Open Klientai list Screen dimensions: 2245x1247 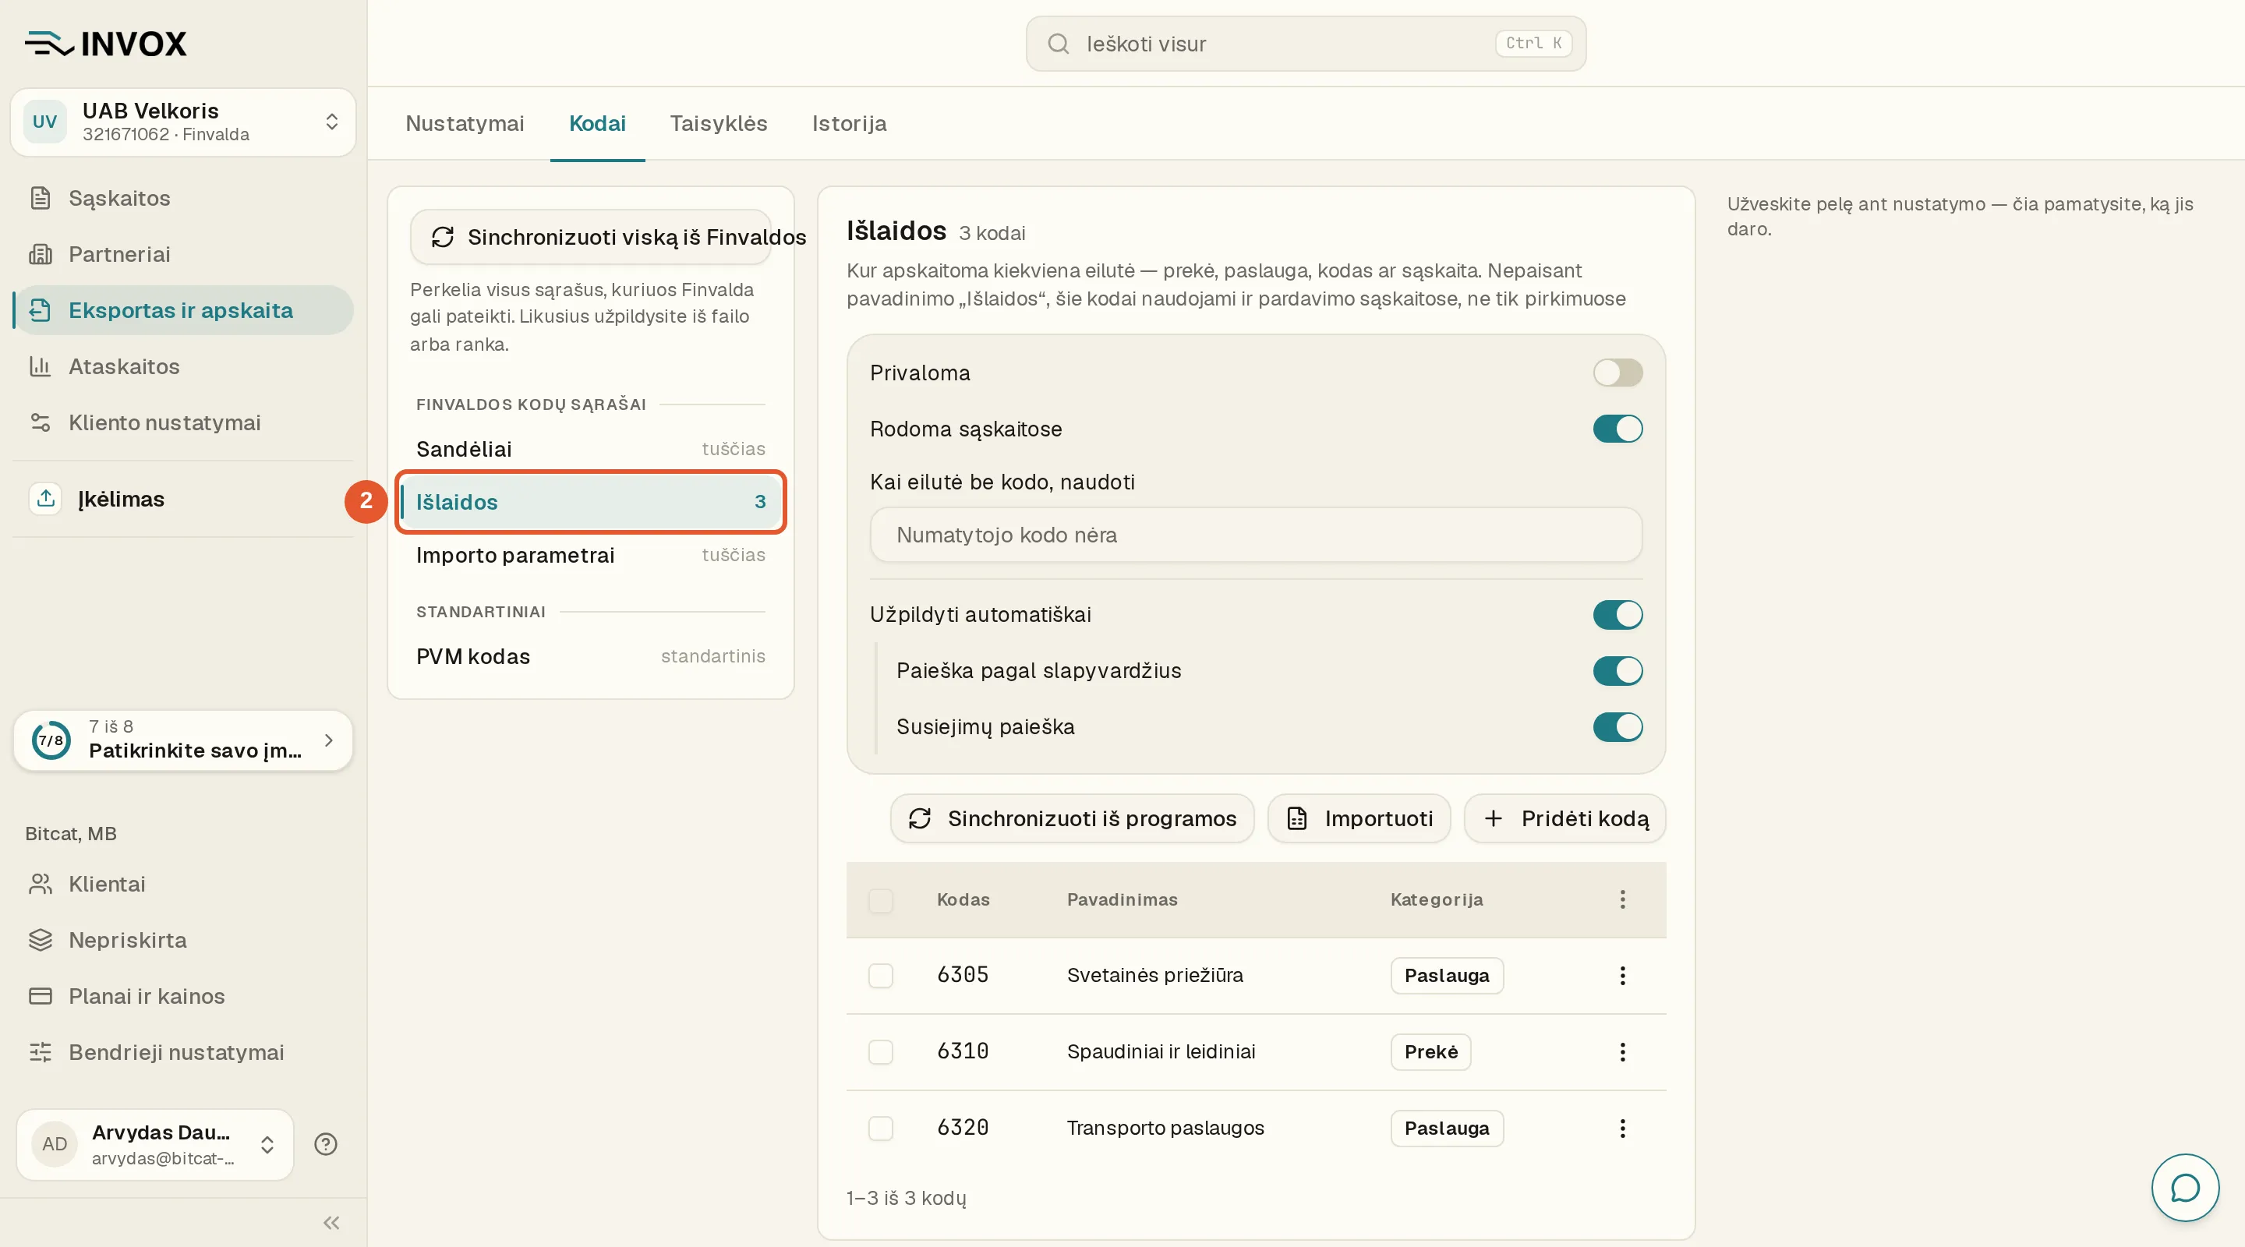(x=183, y=884)
